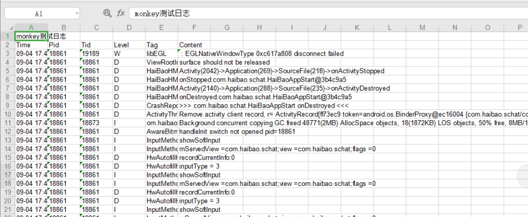This screenshot has height=217, width=528.
Task: Expand the Name Box dropdown arrow
Action: click(77, 14)
